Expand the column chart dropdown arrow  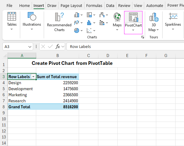click(81, 15)
